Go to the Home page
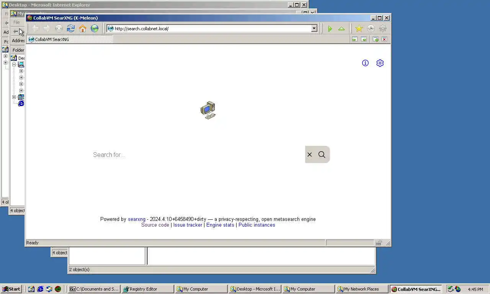The height and width of the screenshot is (294, 490). [82, 28]
